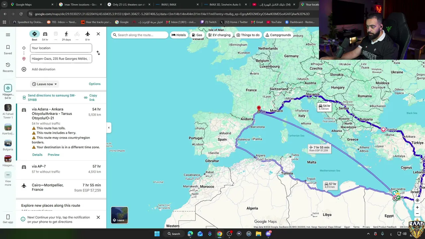Open the Gmail bookmark
The height and width of the screenshot is (239, 425).
tap(257, 22)
